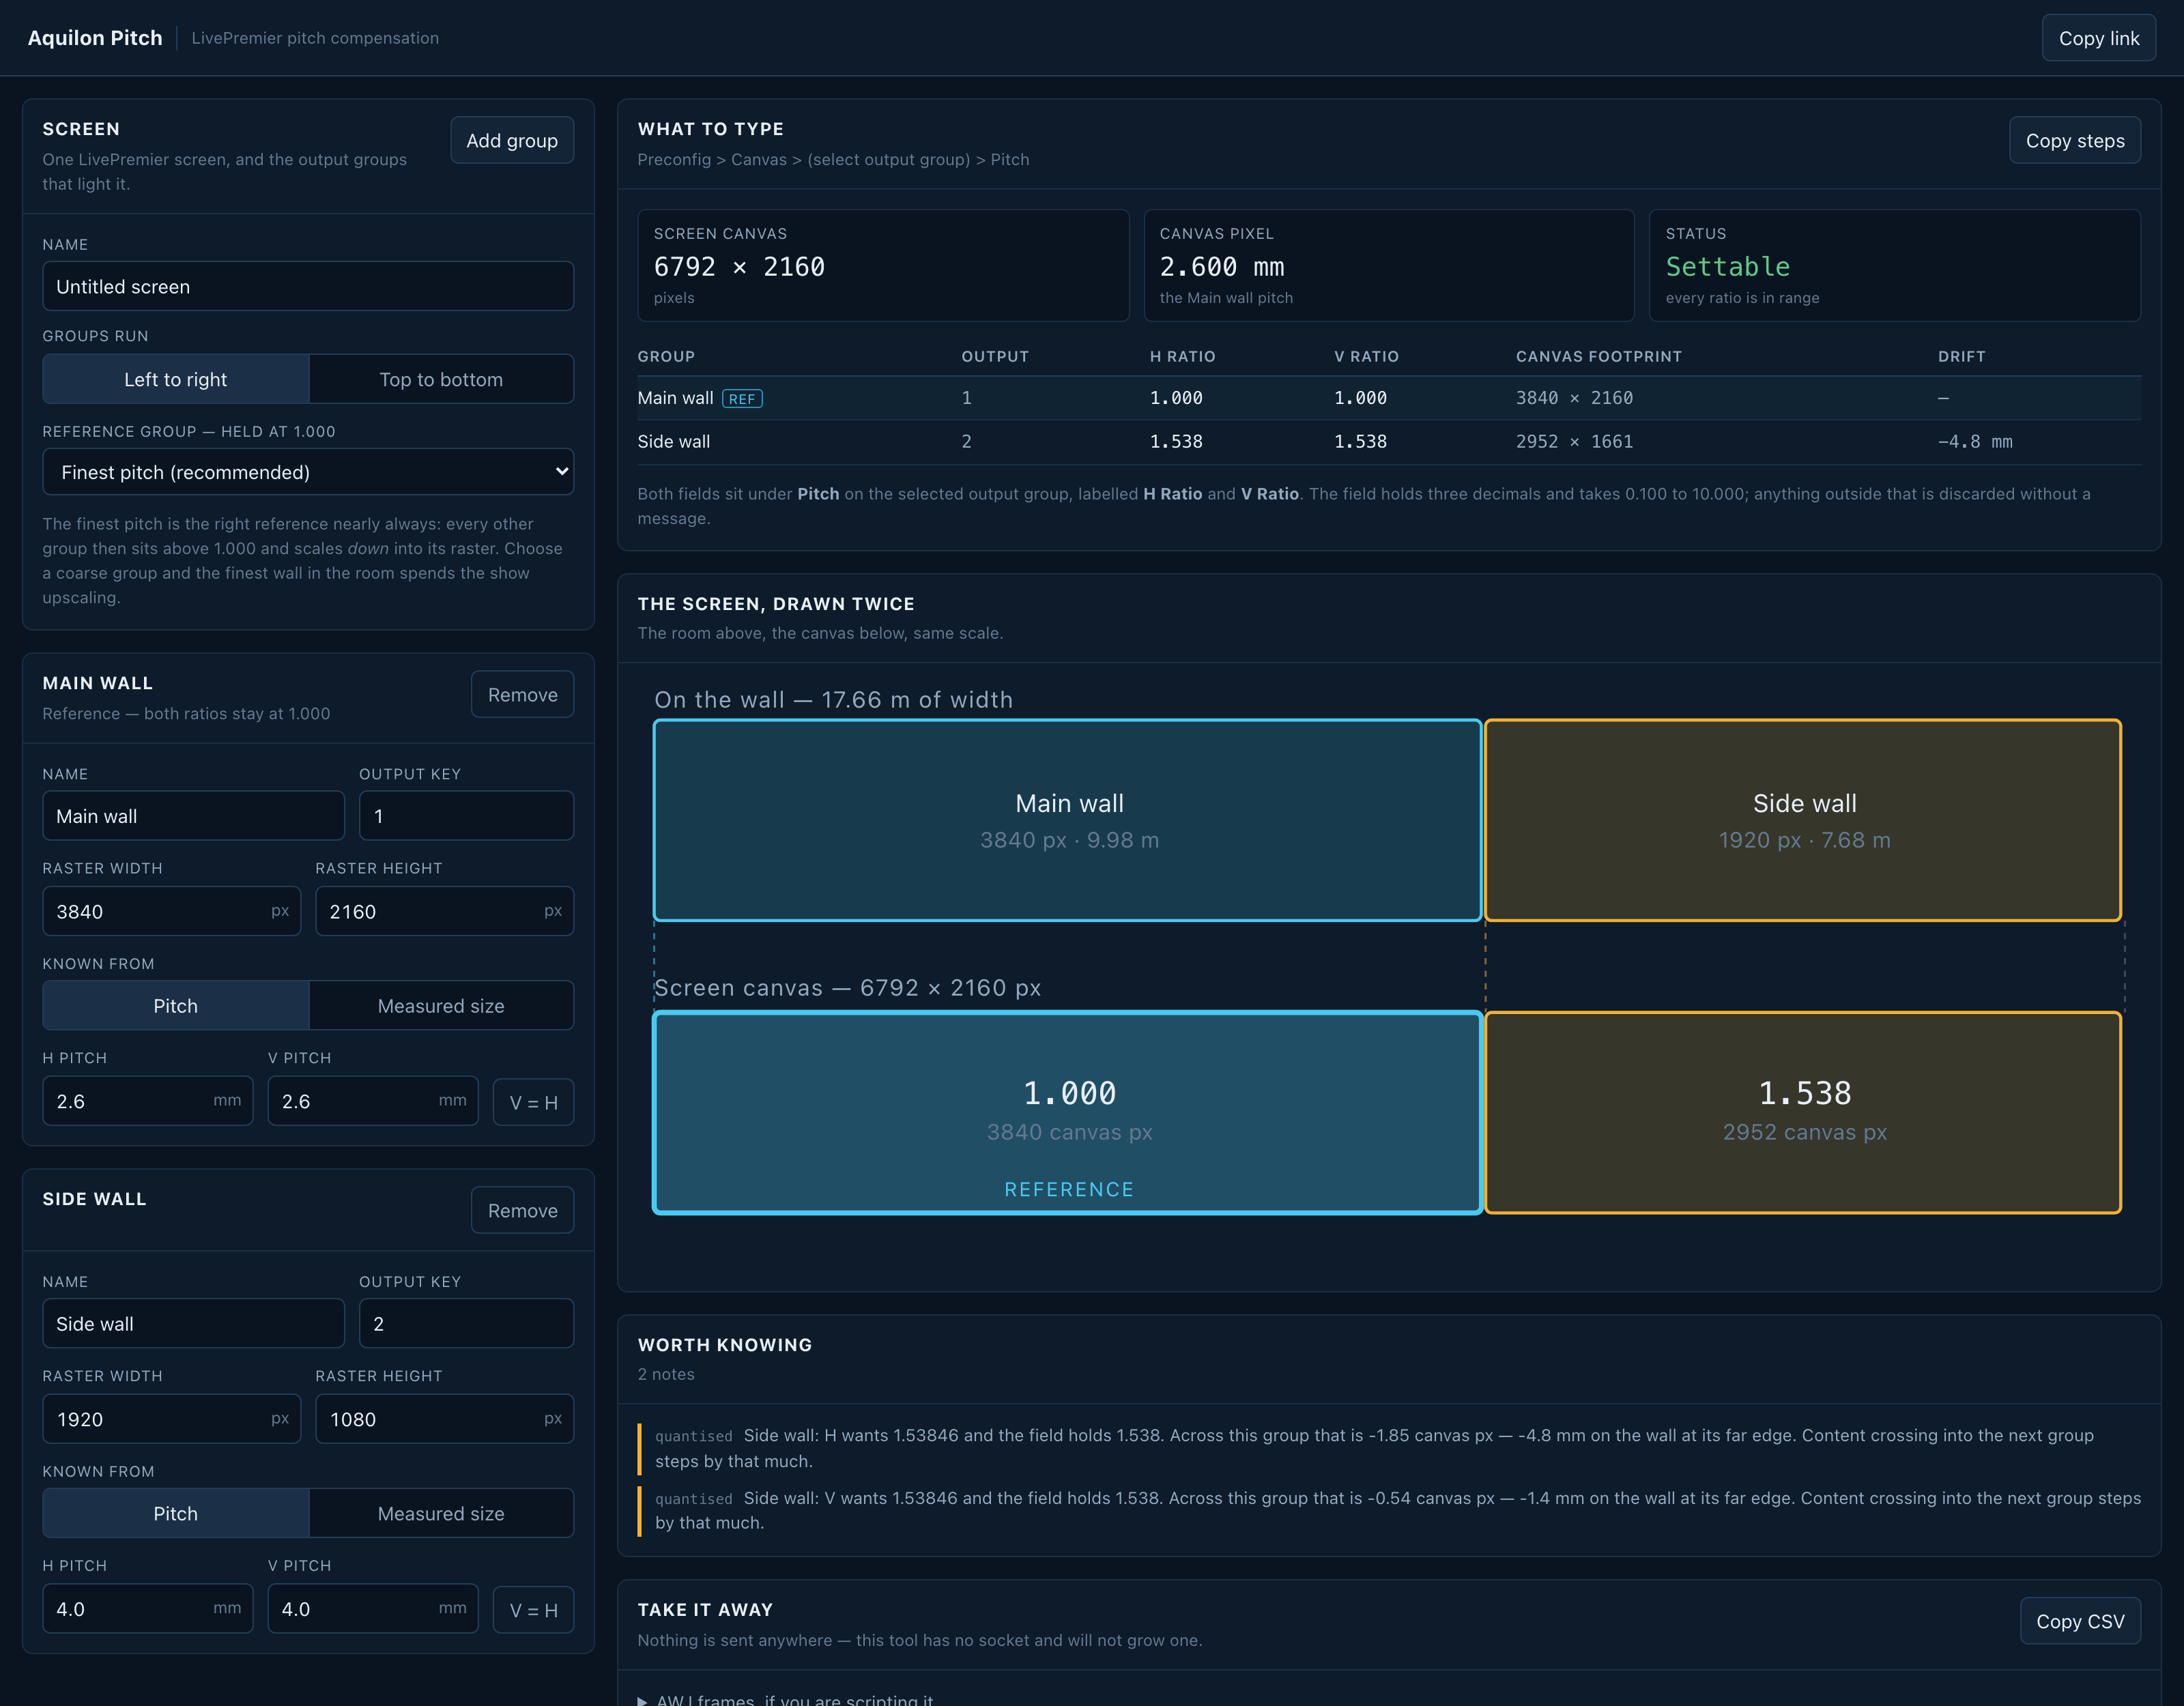Remove the Main wall group

pos(522,694)
